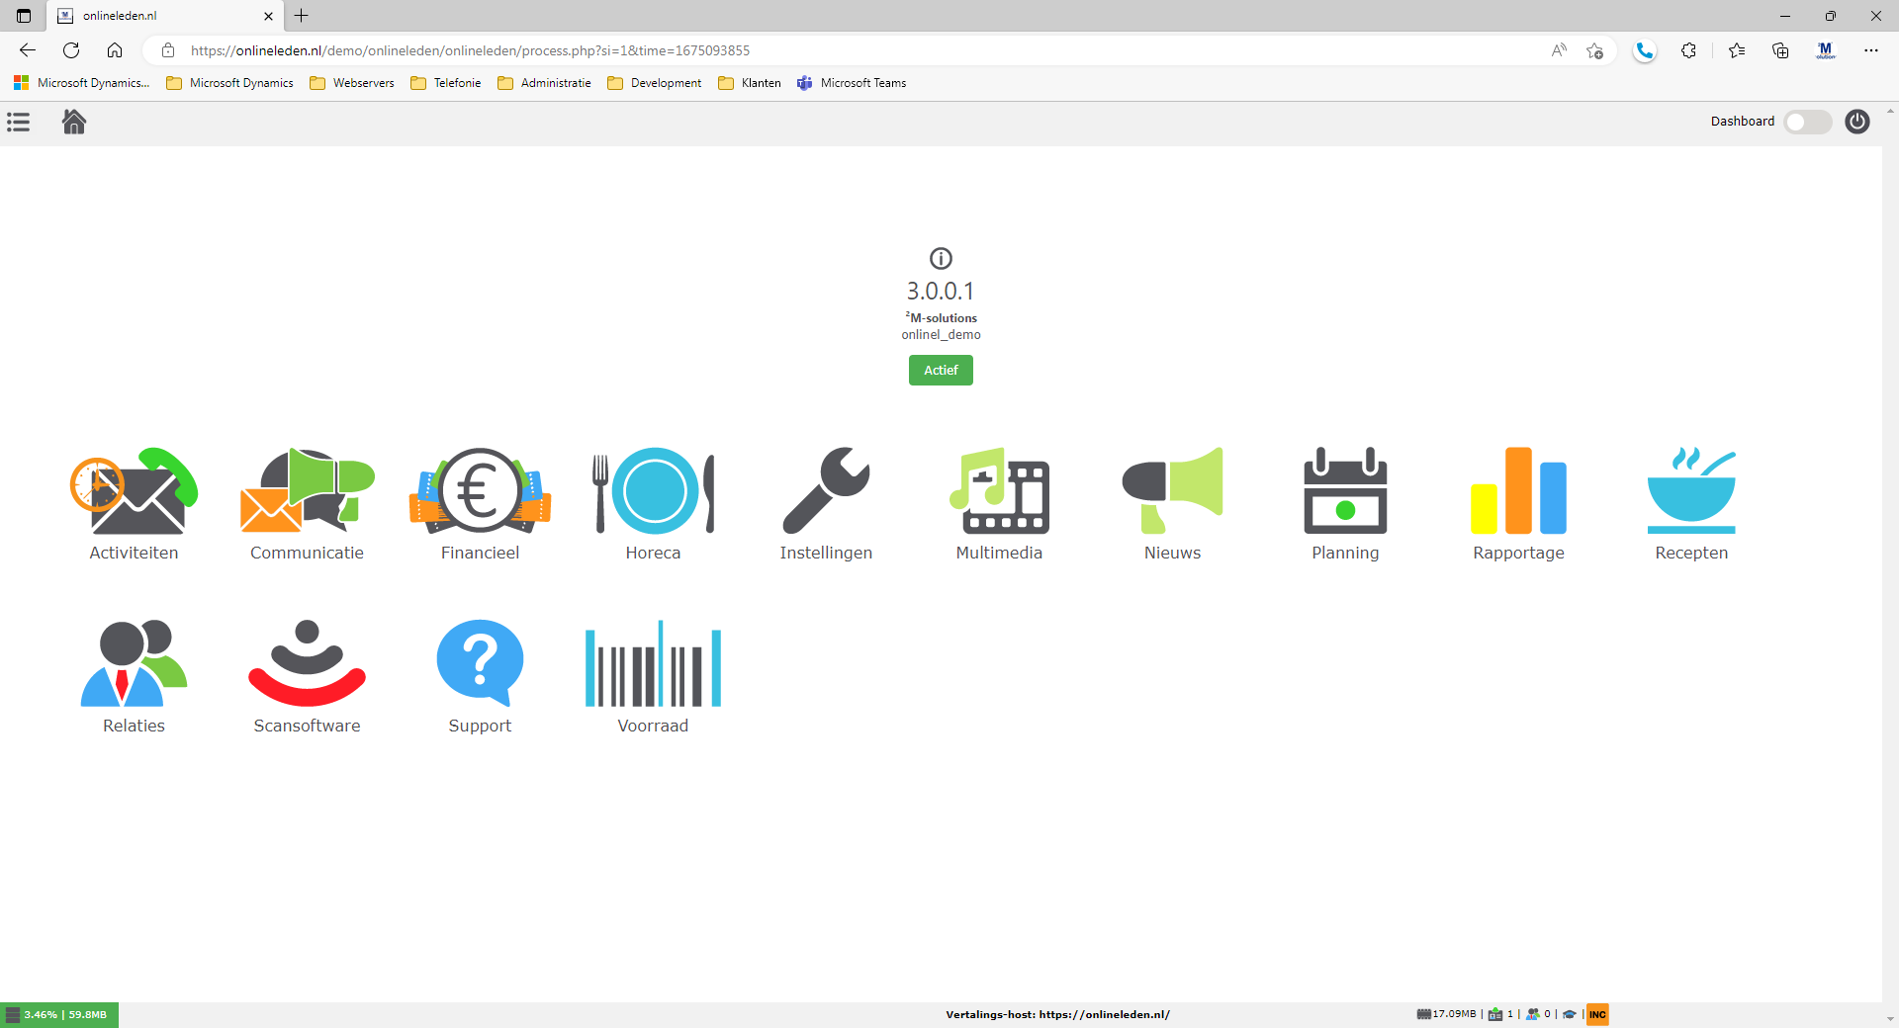Open the browser settings ellipsis menu
Image resolution: width=1899 pixels, height=1028 pixels.
tap(1870, 50)
